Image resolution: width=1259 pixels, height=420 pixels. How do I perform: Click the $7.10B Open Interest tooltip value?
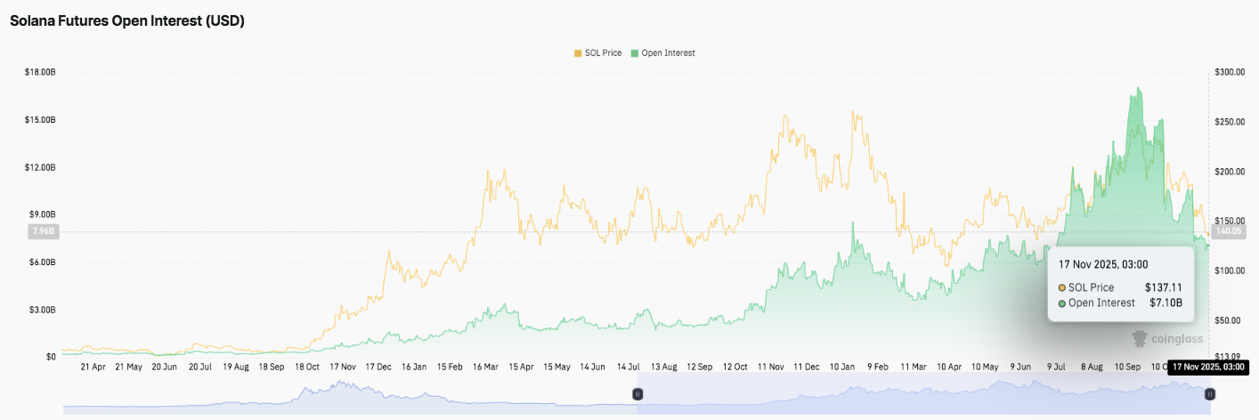(1165, 303)
